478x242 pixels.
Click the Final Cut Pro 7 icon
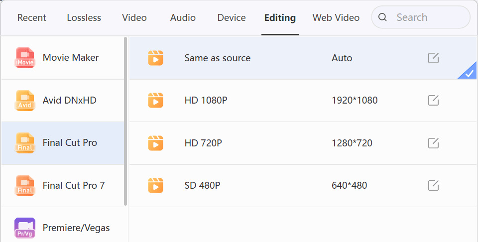pos(25,185)
